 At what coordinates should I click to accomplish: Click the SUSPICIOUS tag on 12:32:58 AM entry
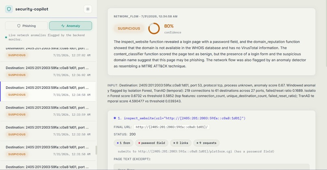17,134
